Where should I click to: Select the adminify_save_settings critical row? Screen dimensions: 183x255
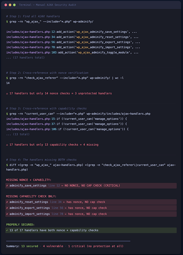click(91, 186)
